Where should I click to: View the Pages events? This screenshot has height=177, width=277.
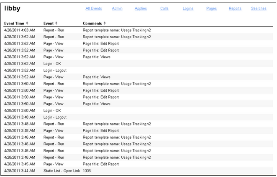point(211,9)
